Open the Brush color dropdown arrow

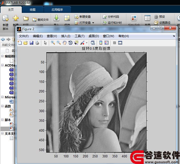point(87,43)
